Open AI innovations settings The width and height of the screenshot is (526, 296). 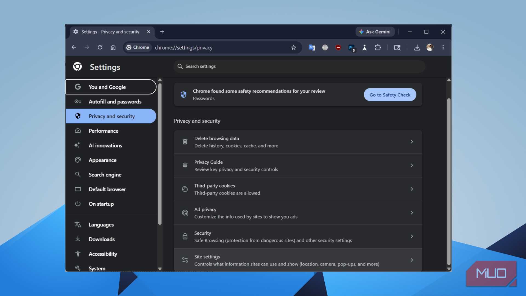pos(111,146)
